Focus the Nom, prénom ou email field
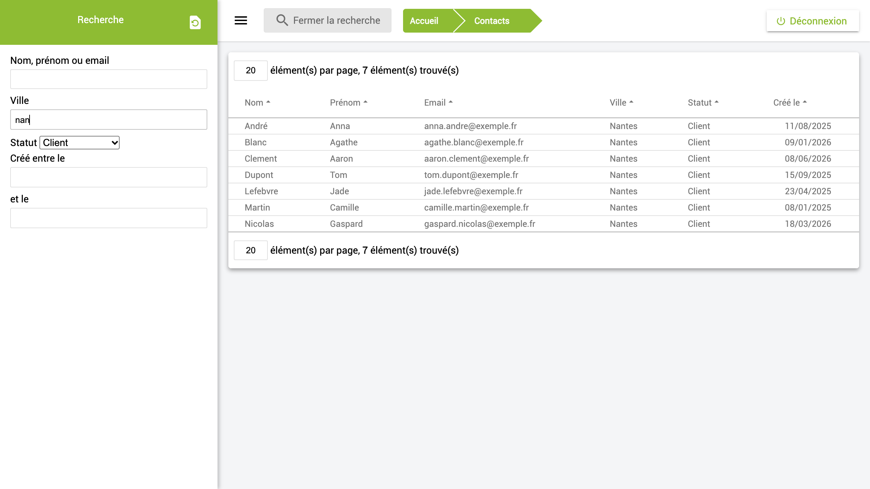Viewport: 870px width, 489px height. point(109,79)
